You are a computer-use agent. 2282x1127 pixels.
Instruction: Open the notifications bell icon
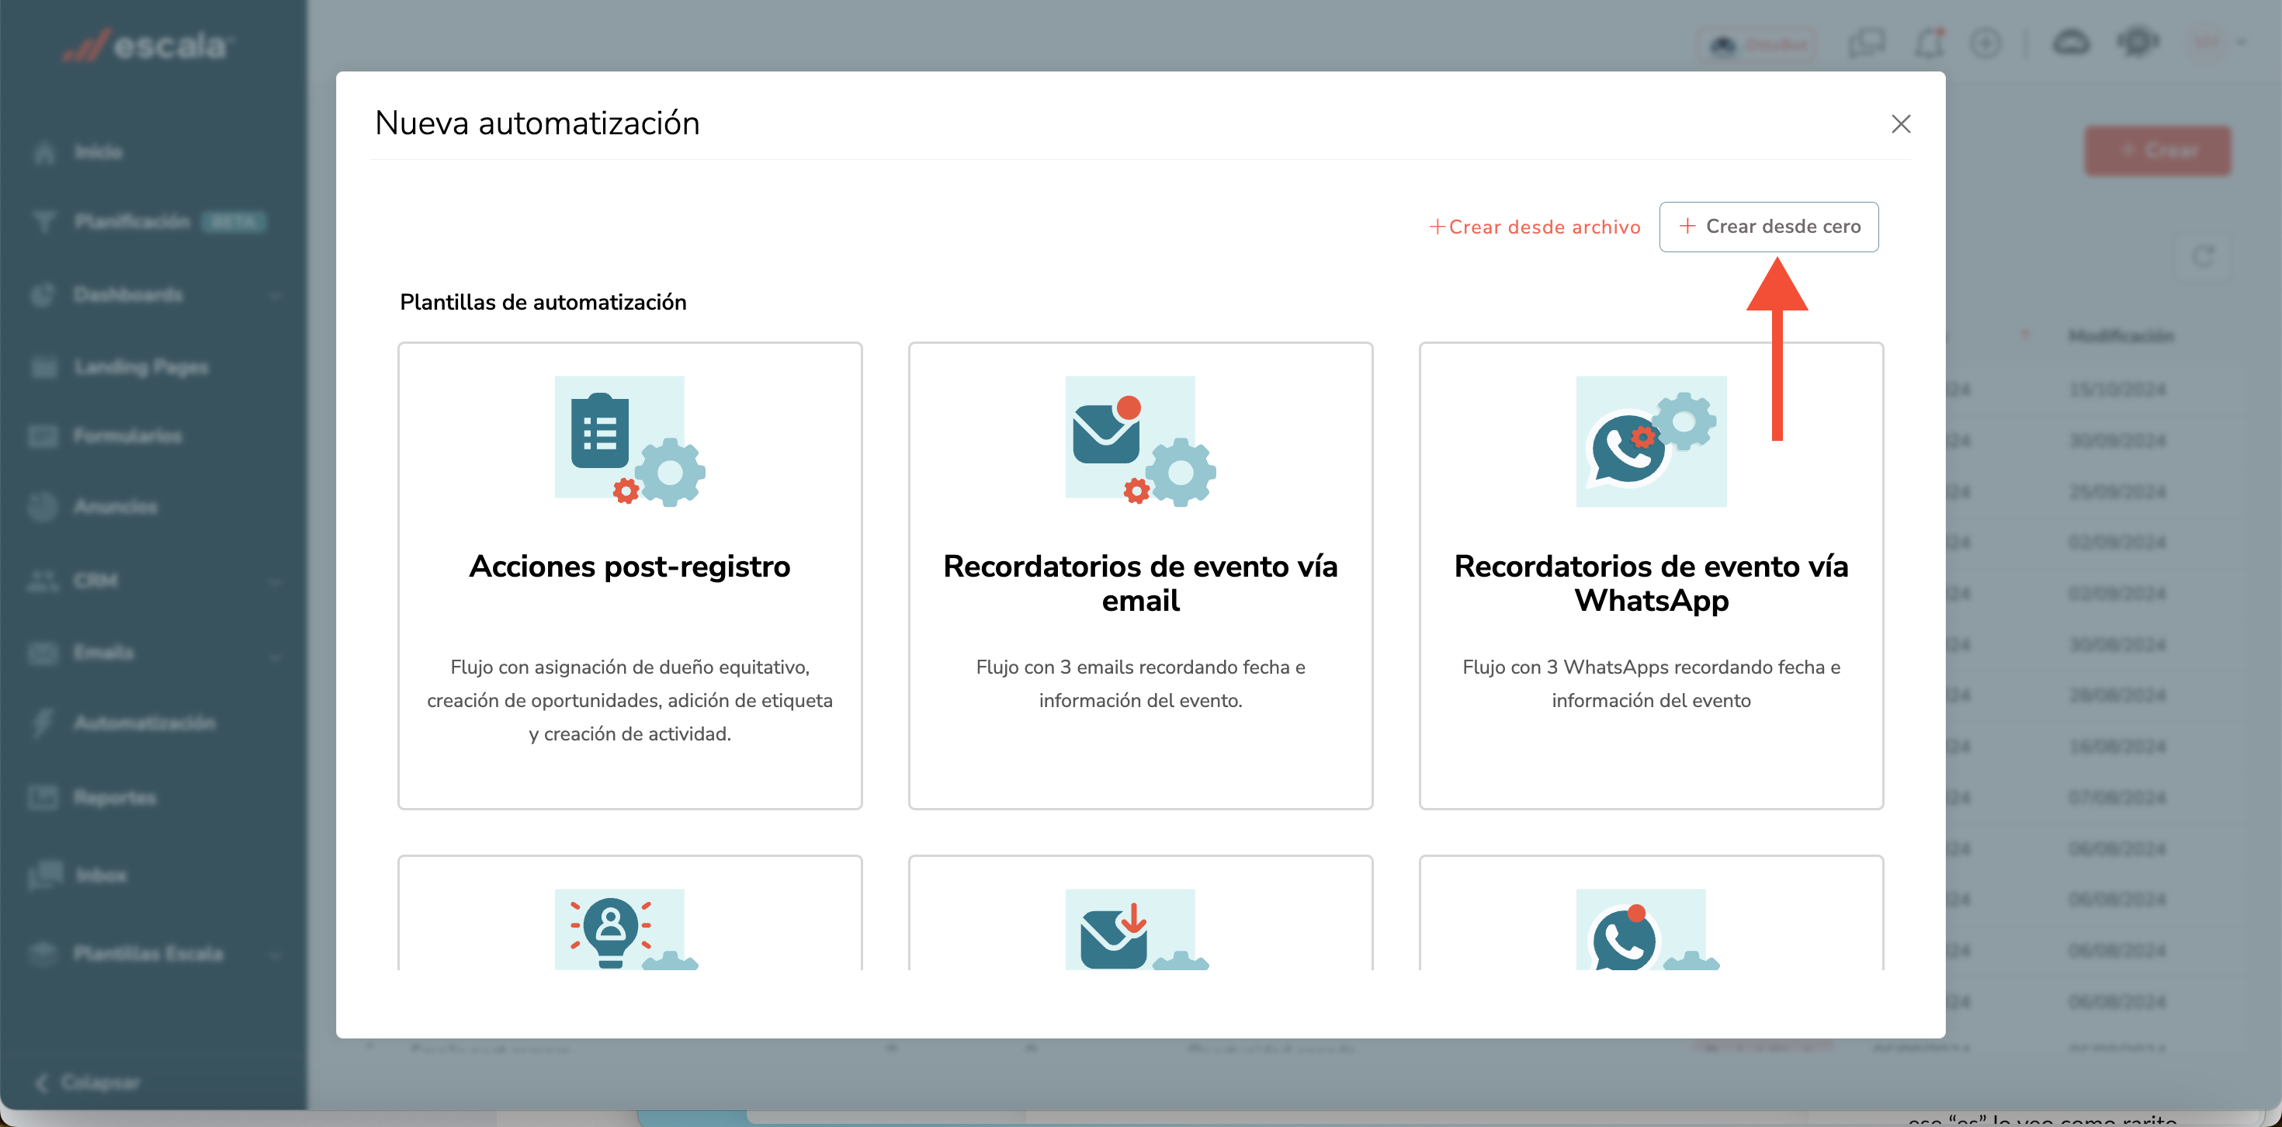1930,43
